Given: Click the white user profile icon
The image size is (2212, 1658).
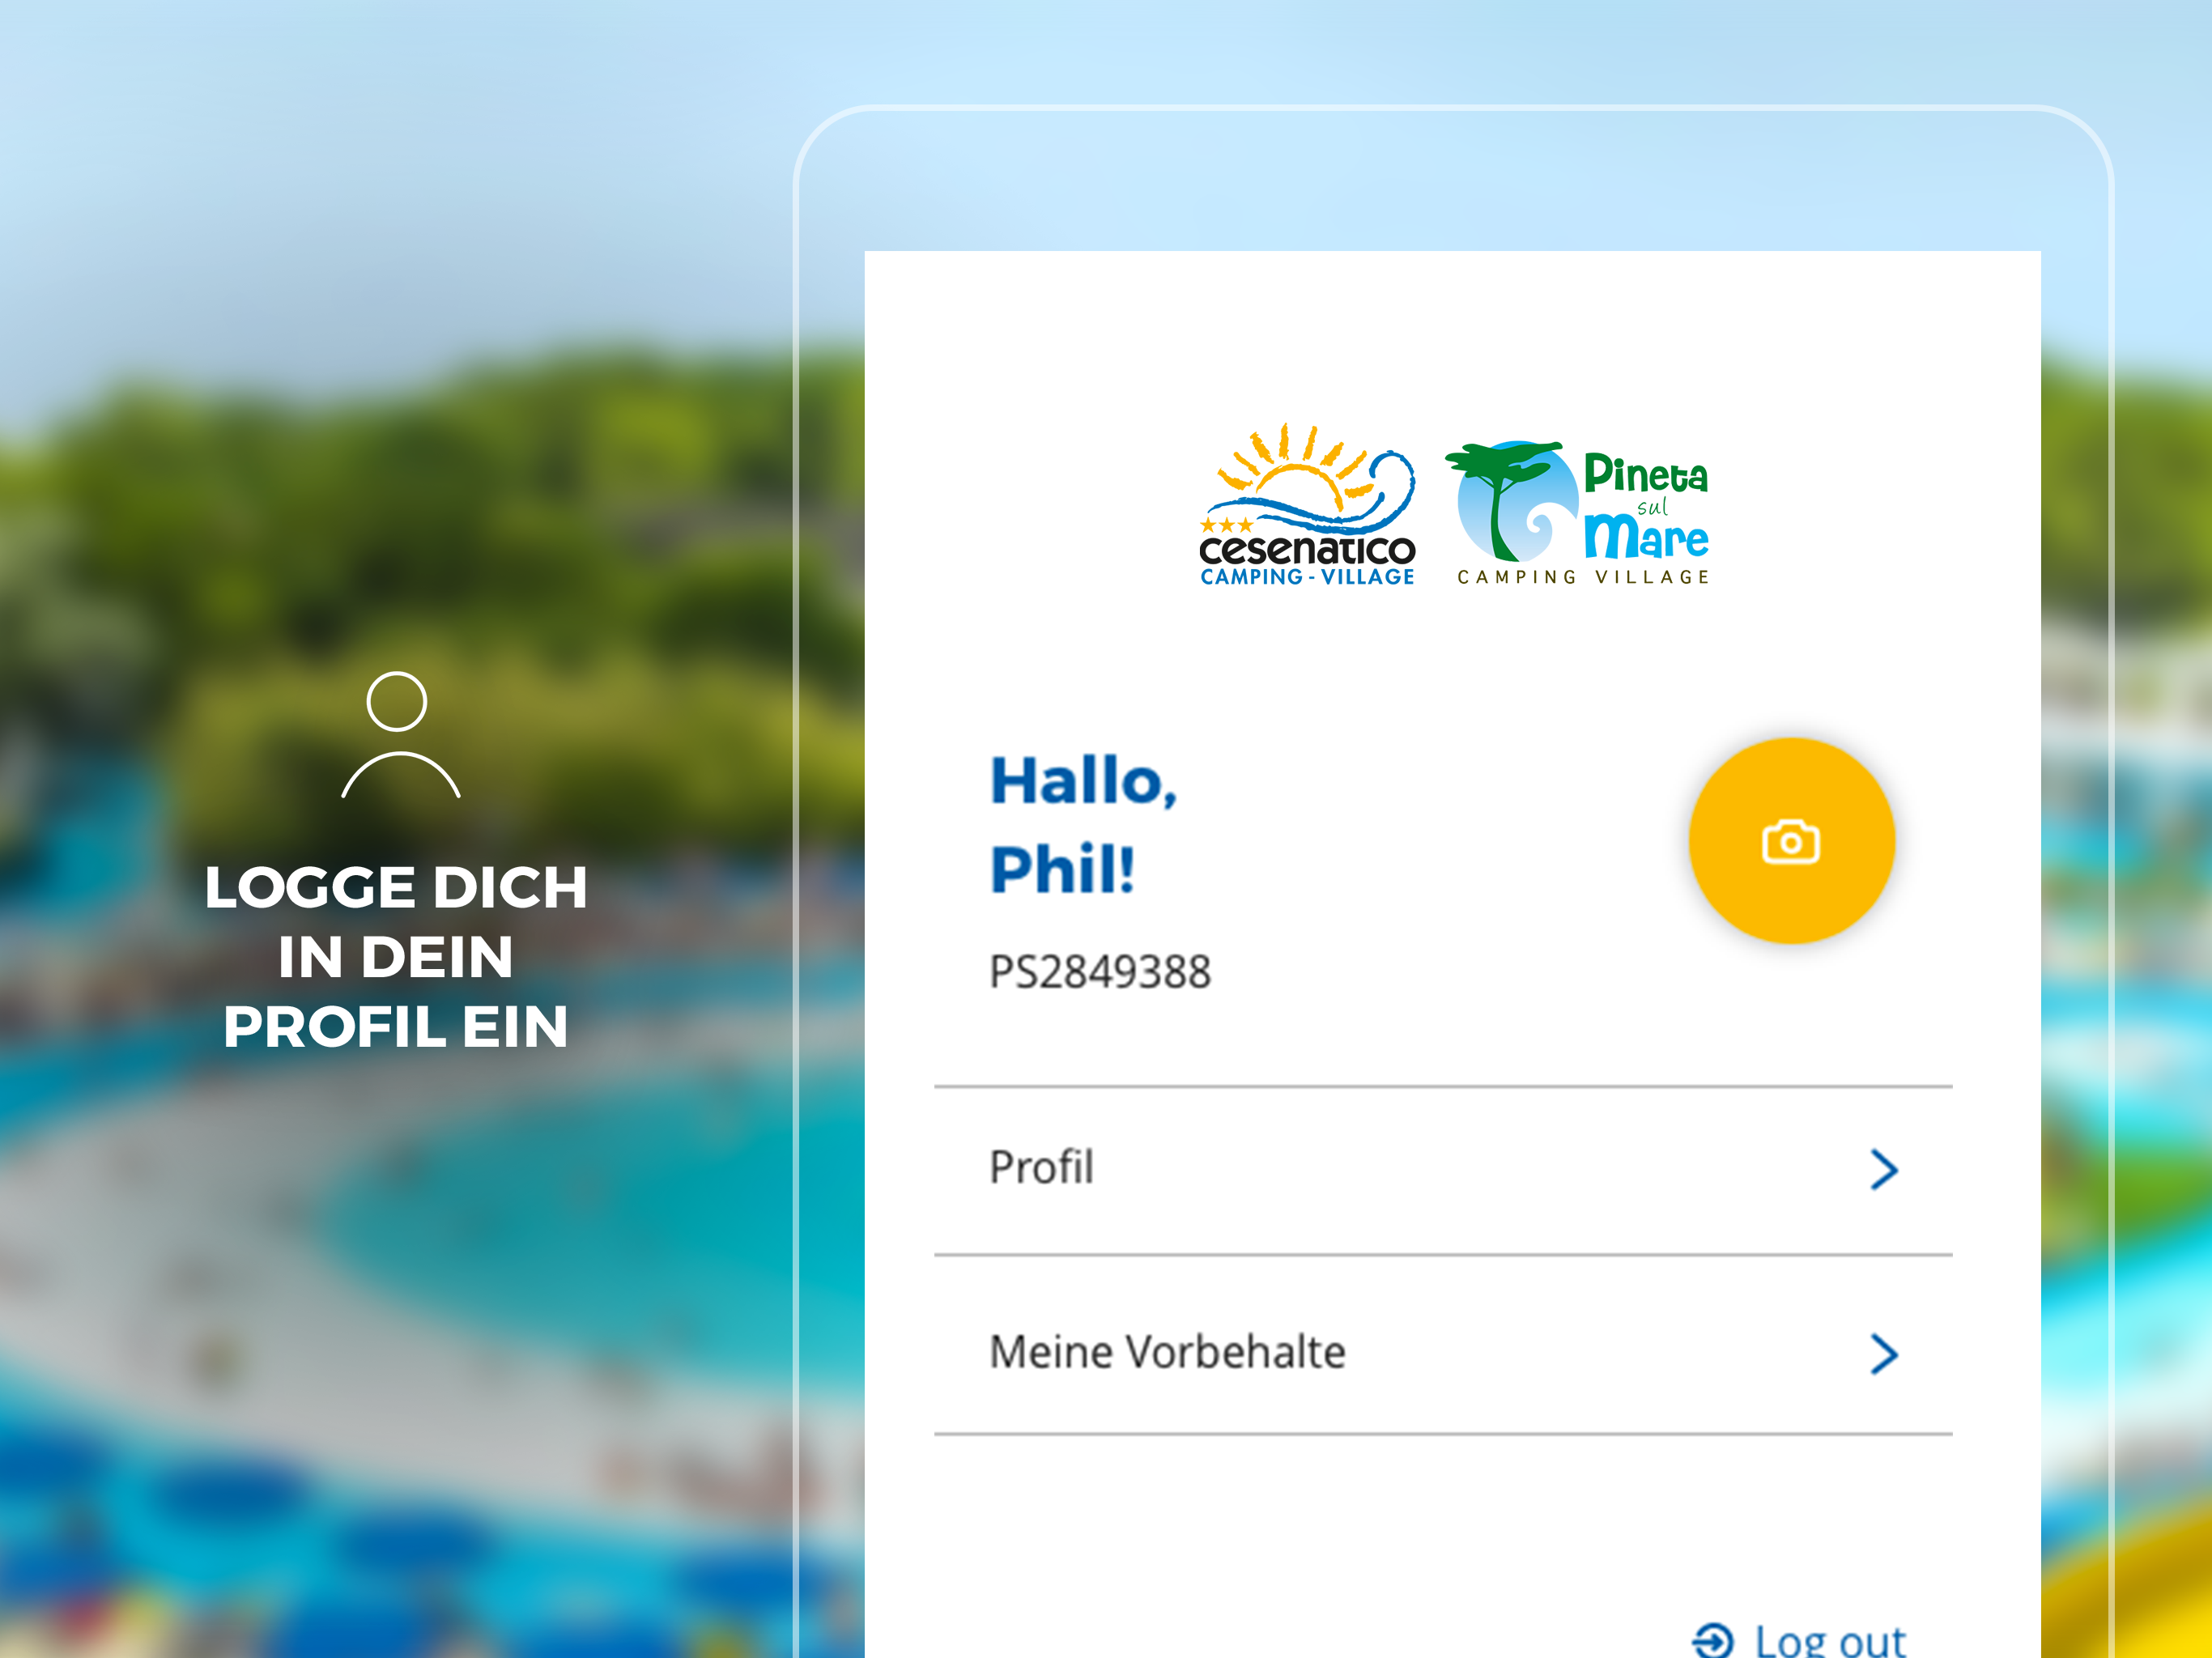Looking at the screenshot, I should (x=400, y=735).
